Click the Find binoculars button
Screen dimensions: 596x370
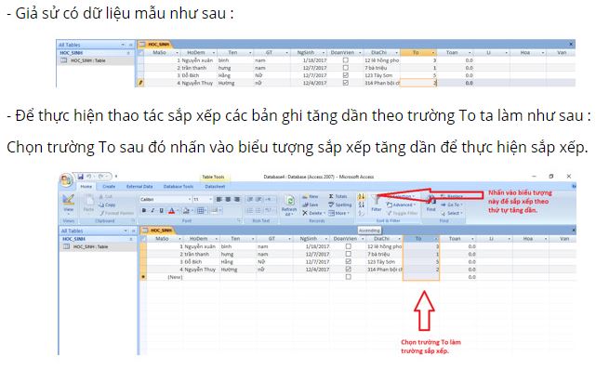[x=431, y=204]
